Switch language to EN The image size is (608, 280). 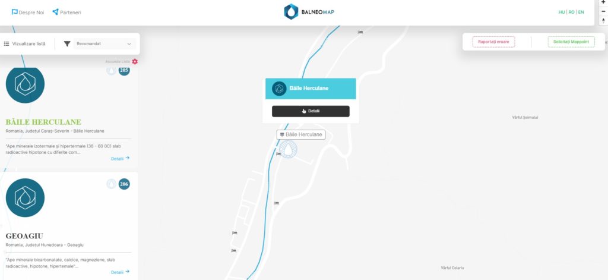click(581, 12)
